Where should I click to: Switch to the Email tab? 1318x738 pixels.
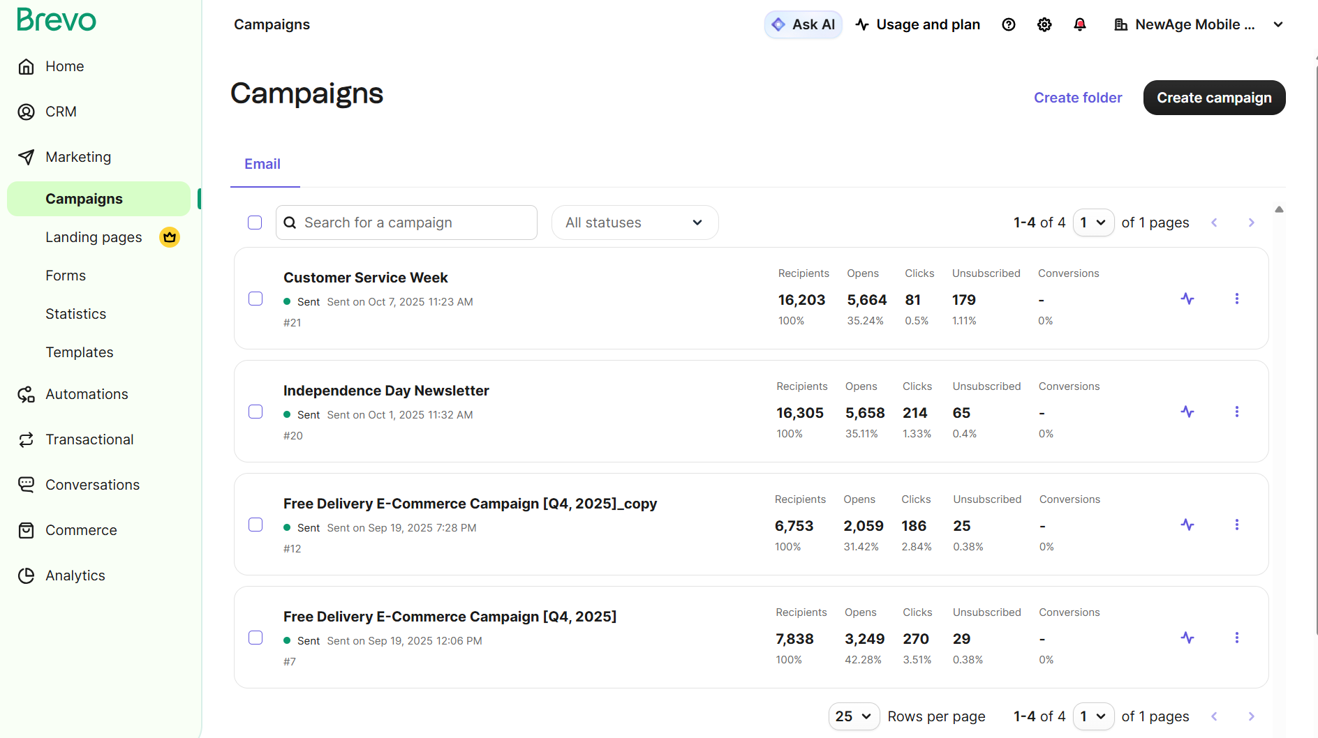262,164
